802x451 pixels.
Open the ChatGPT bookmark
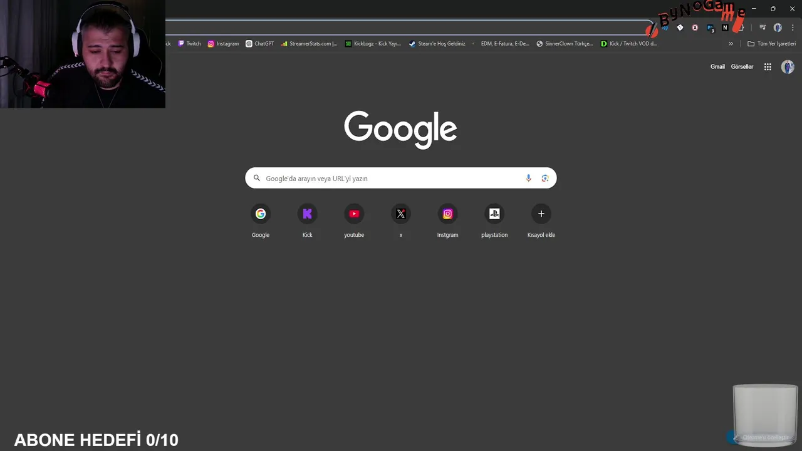[x=259, y=44]
